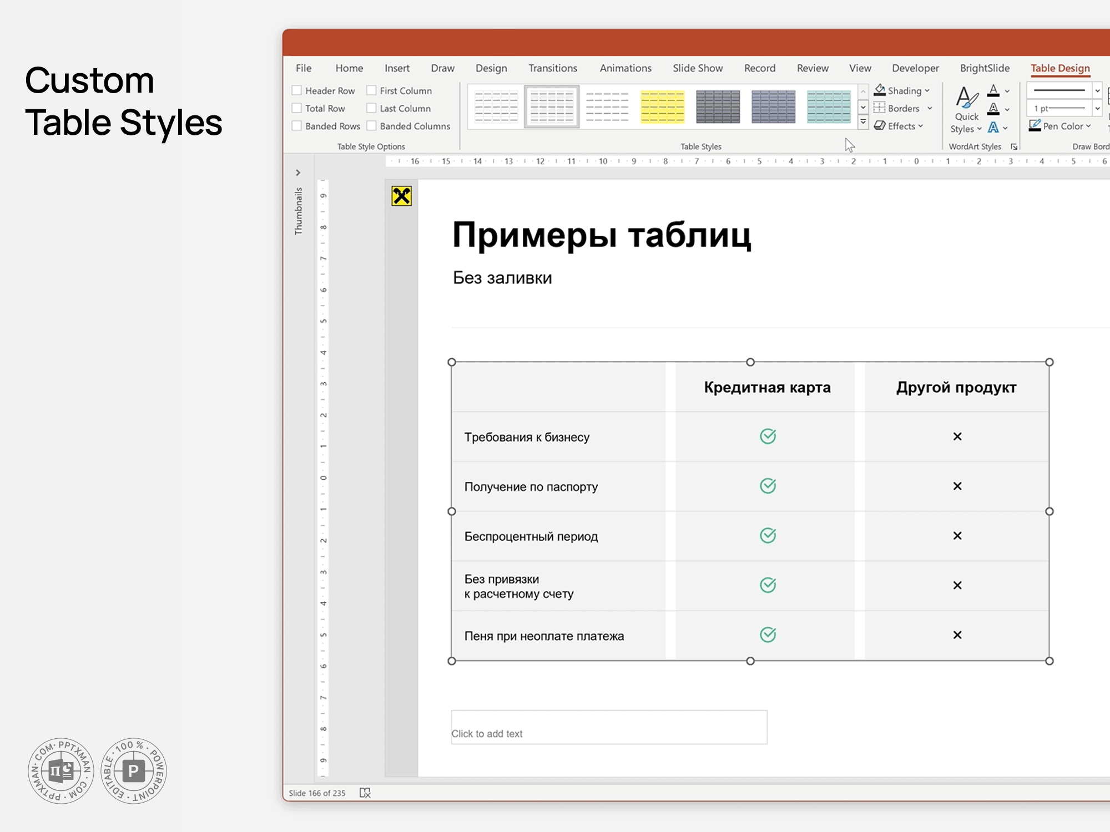Open WordArt Styles dialog launcher

[x=1014, y=147]
